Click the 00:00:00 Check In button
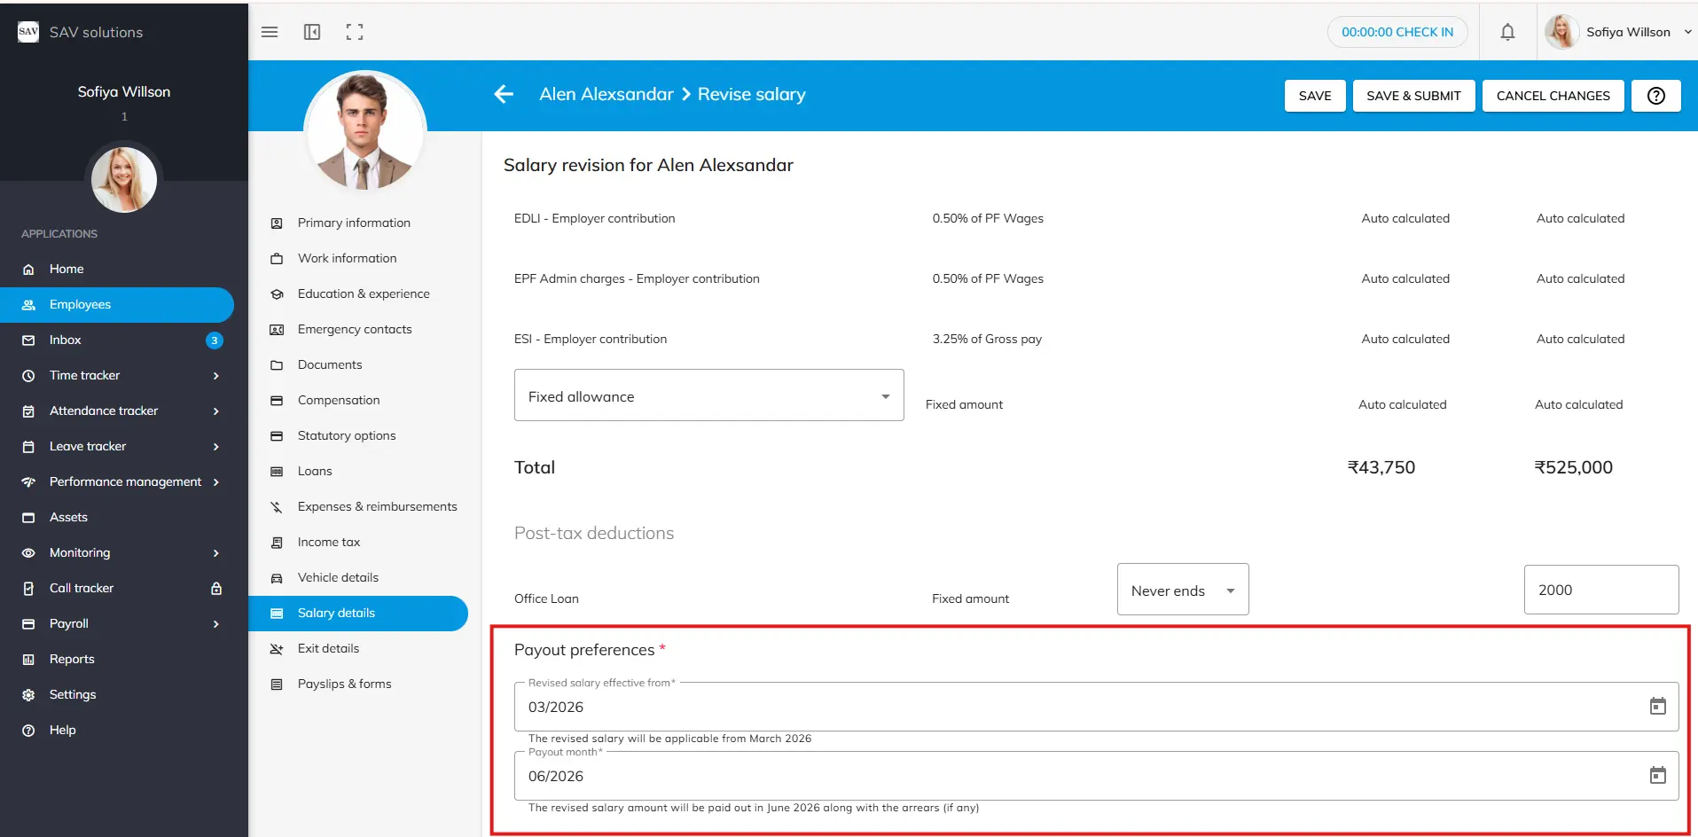This screenshot has width=1698, height=837. coord(1397,32)
